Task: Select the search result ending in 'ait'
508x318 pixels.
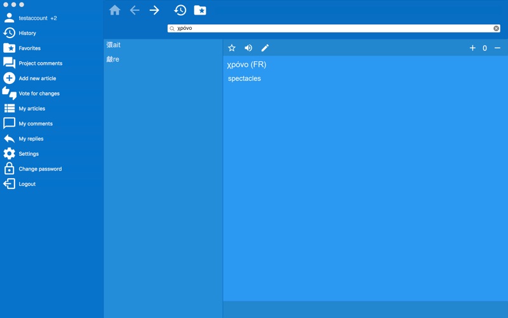Action: tap(114, 45)
